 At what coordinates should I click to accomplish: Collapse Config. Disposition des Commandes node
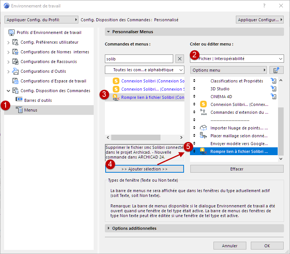(x=8, y=91)
